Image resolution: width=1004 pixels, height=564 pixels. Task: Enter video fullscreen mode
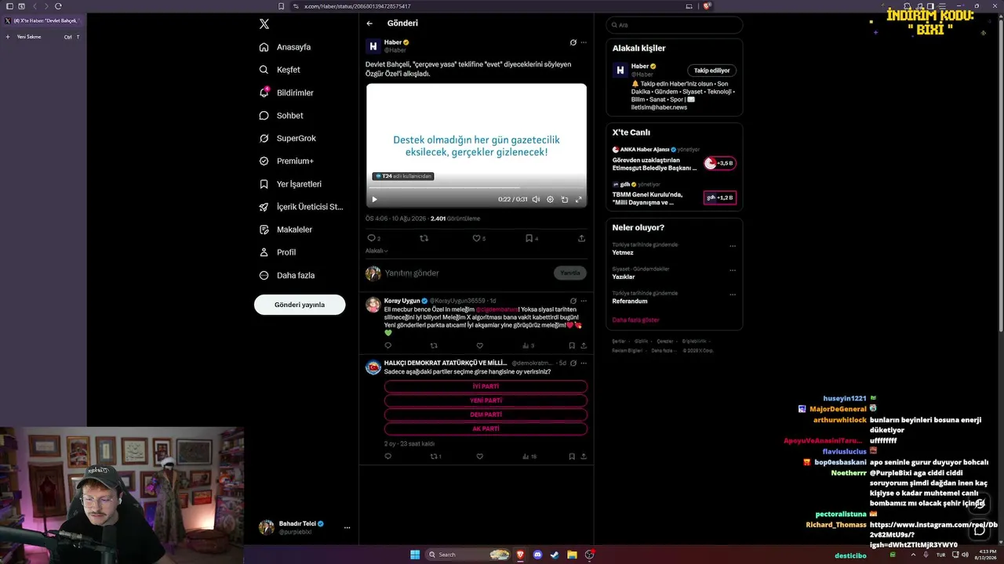tap(579, 200)
